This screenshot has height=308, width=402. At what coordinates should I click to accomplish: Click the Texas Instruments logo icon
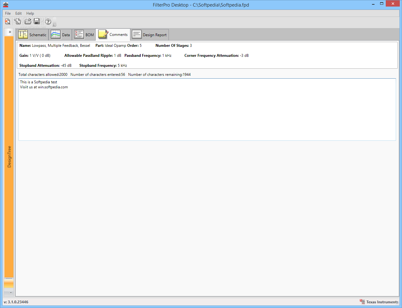click(x=362, y=301)
